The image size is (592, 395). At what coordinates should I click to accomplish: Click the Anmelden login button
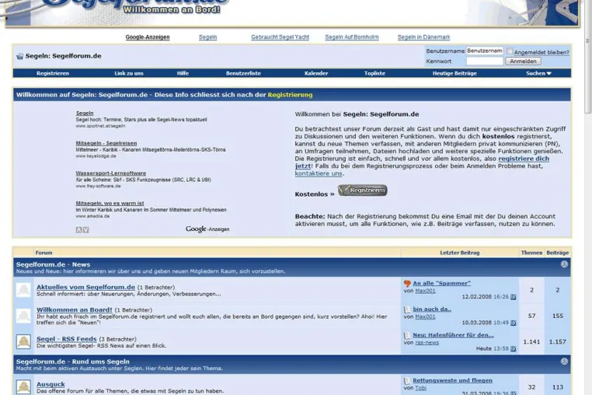[523, 61]
